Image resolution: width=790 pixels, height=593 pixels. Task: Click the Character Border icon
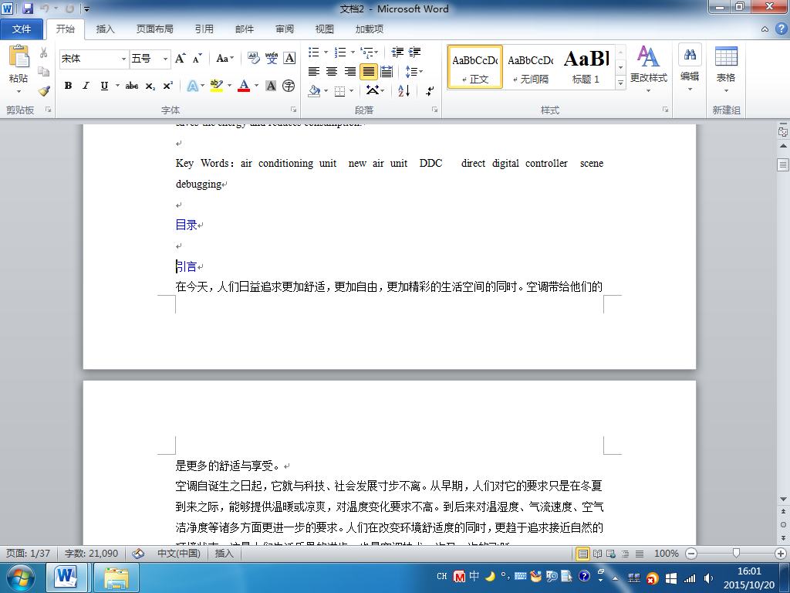290,59
